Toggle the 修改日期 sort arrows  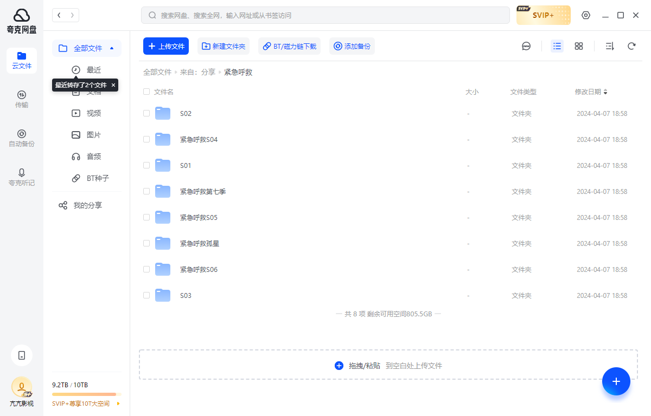606,92
